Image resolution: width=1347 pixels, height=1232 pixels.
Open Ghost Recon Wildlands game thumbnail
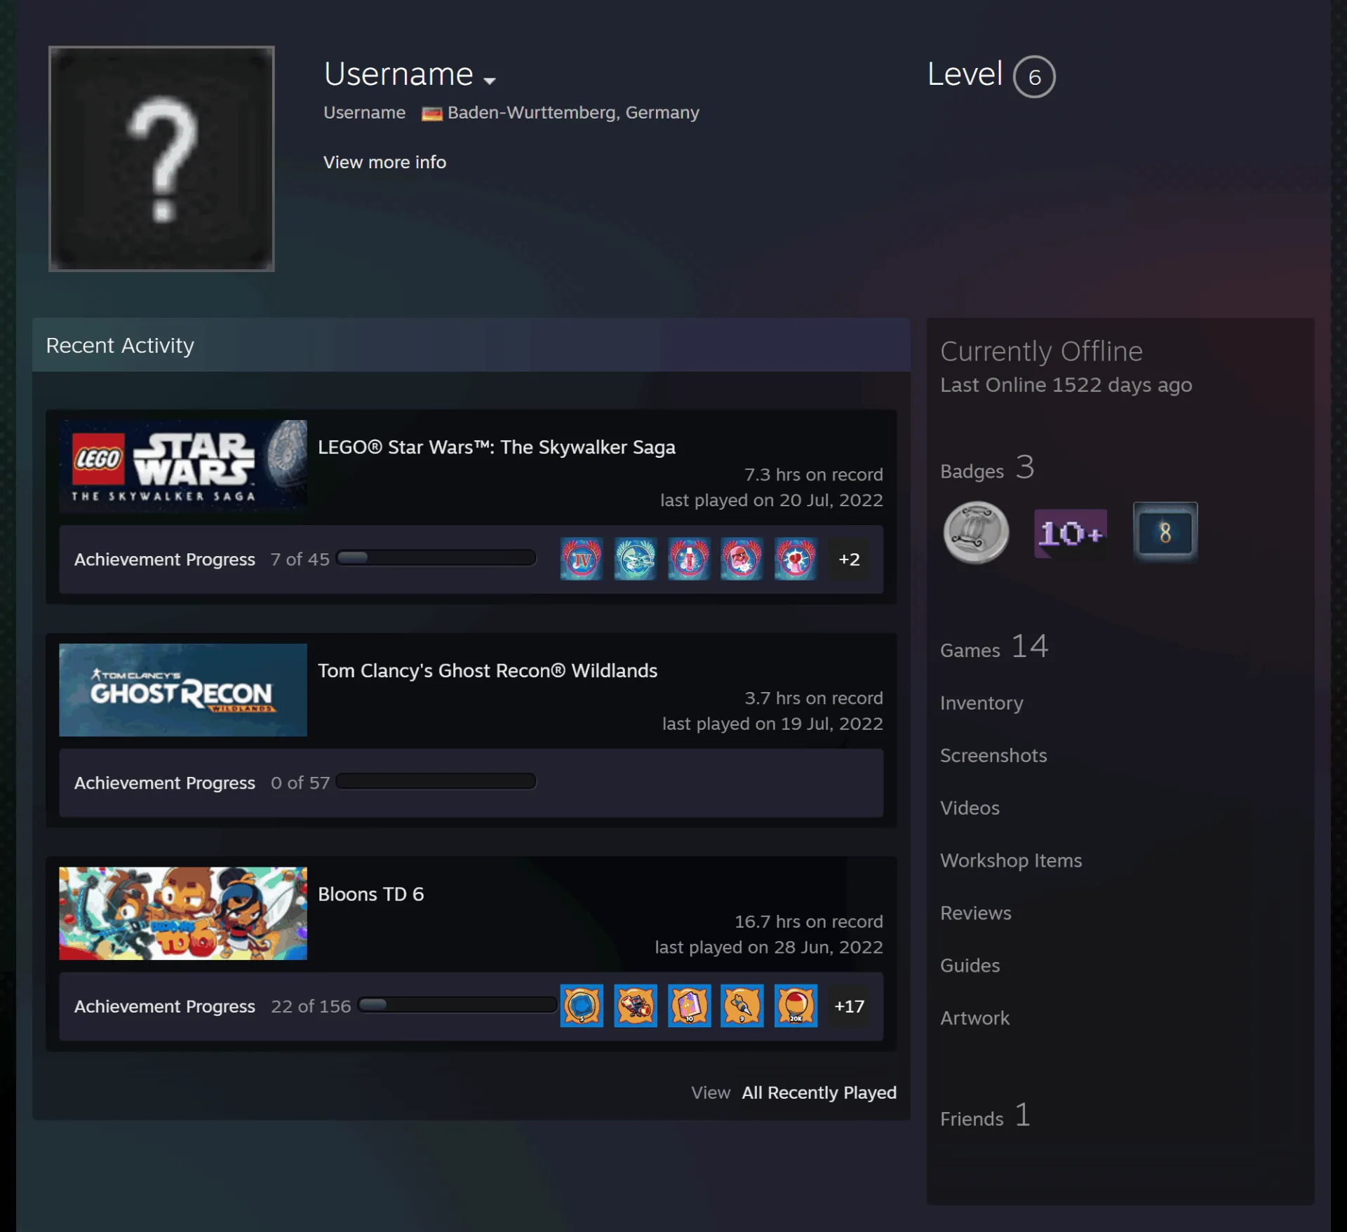tap(183, 690)
